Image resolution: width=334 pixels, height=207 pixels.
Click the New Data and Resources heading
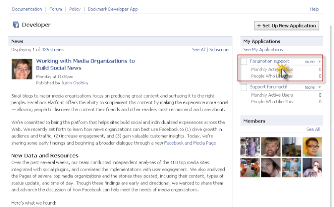tap(45, 156)
